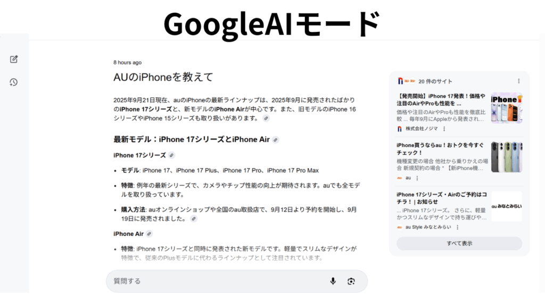Click the Google Lens camera icon
The width and height of the screenshot is (545, 306).
coord(351,281)
